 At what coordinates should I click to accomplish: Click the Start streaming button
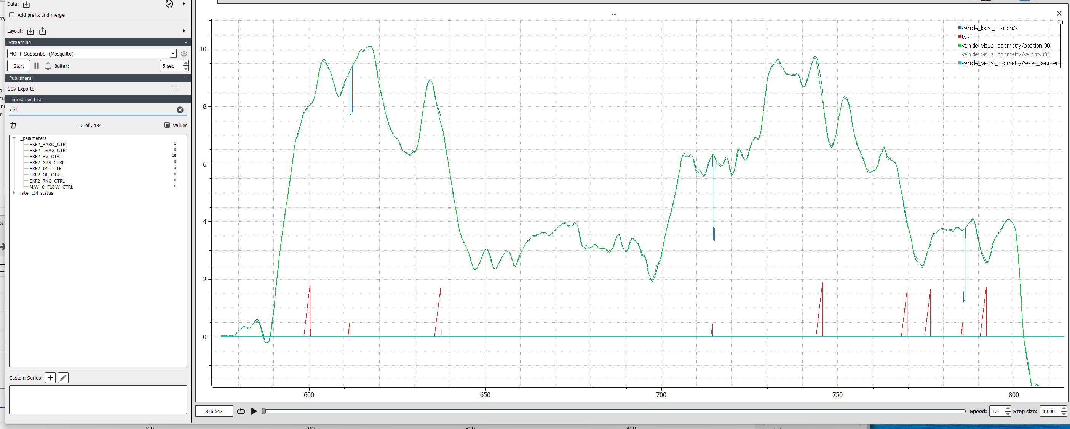coord(19,66)
